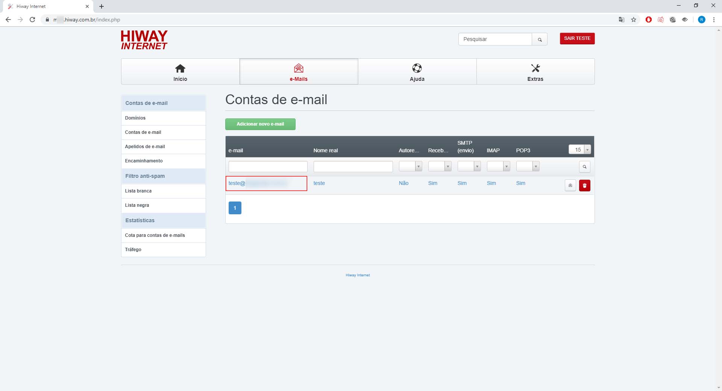Open the Extras tools tab

(535, 71)
